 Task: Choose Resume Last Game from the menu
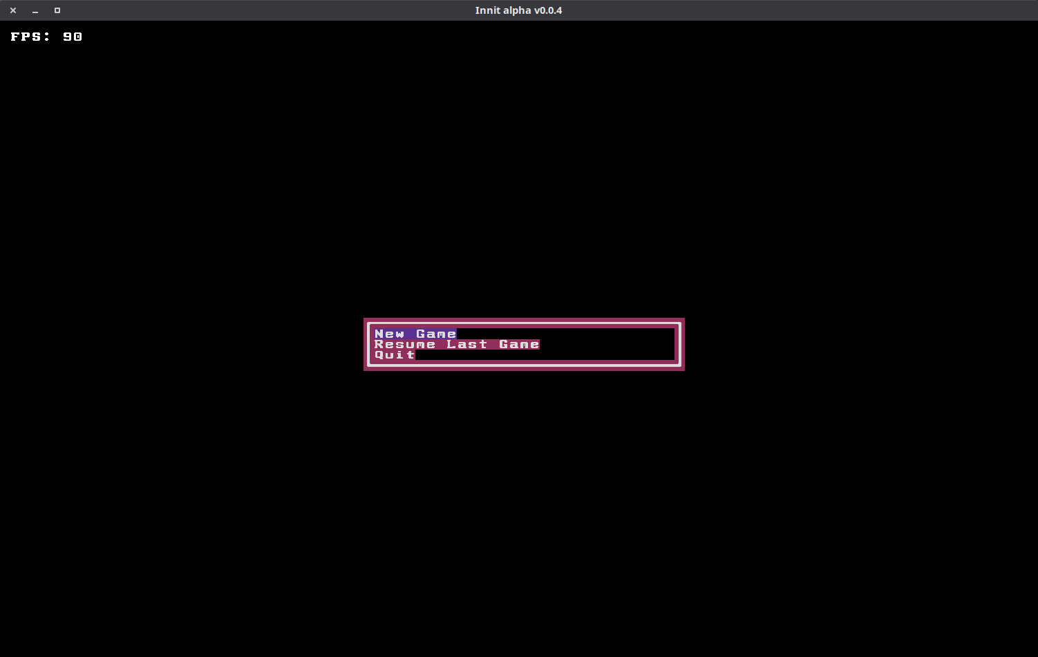457,344
